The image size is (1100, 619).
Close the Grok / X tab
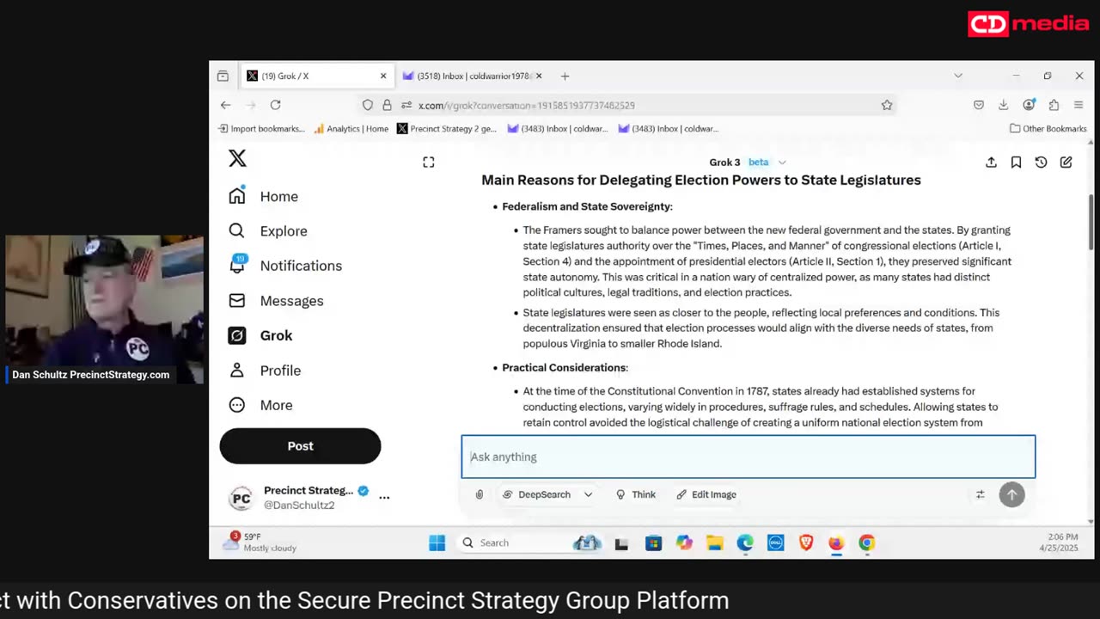pos(383,76)
